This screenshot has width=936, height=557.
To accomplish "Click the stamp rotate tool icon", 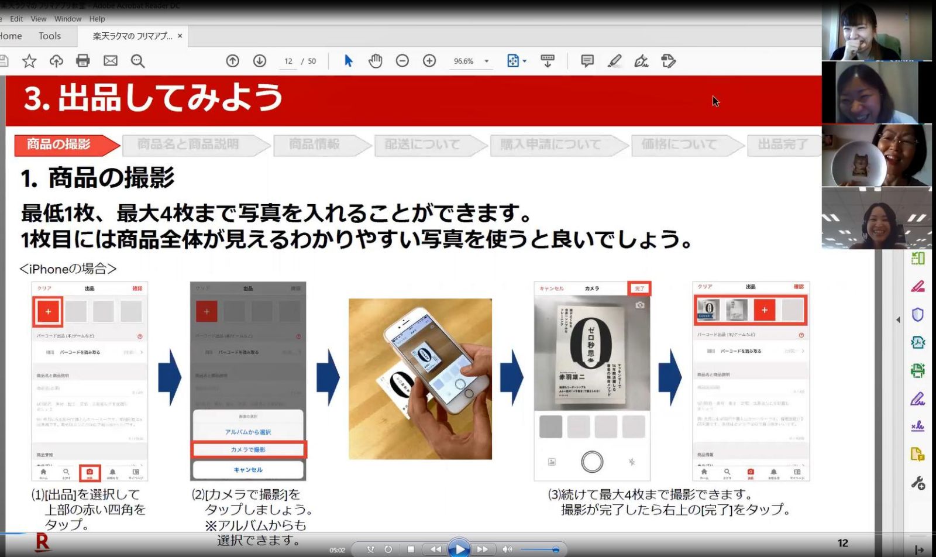I will (x=669, y=61).
